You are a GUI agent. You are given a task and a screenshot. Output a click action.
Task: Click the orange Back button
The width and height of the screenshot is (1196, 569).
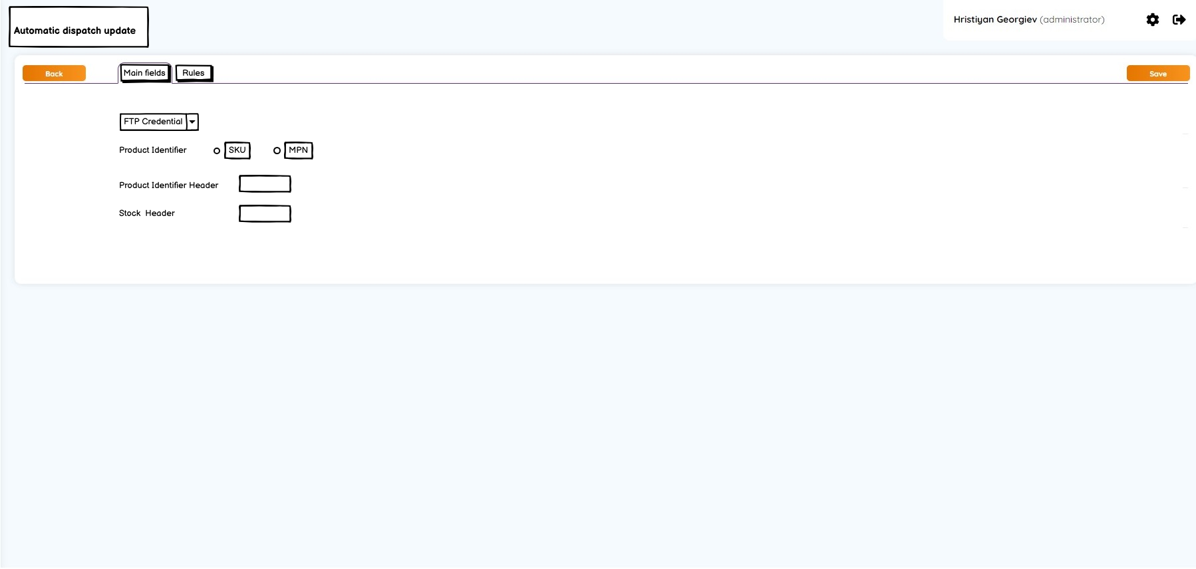click(x=54, y=74)
